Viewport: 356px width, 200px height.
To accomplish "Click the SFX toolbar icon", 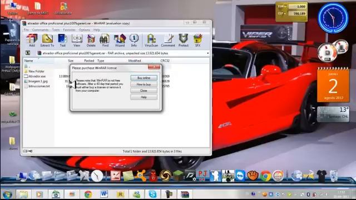I will point(198,41).
